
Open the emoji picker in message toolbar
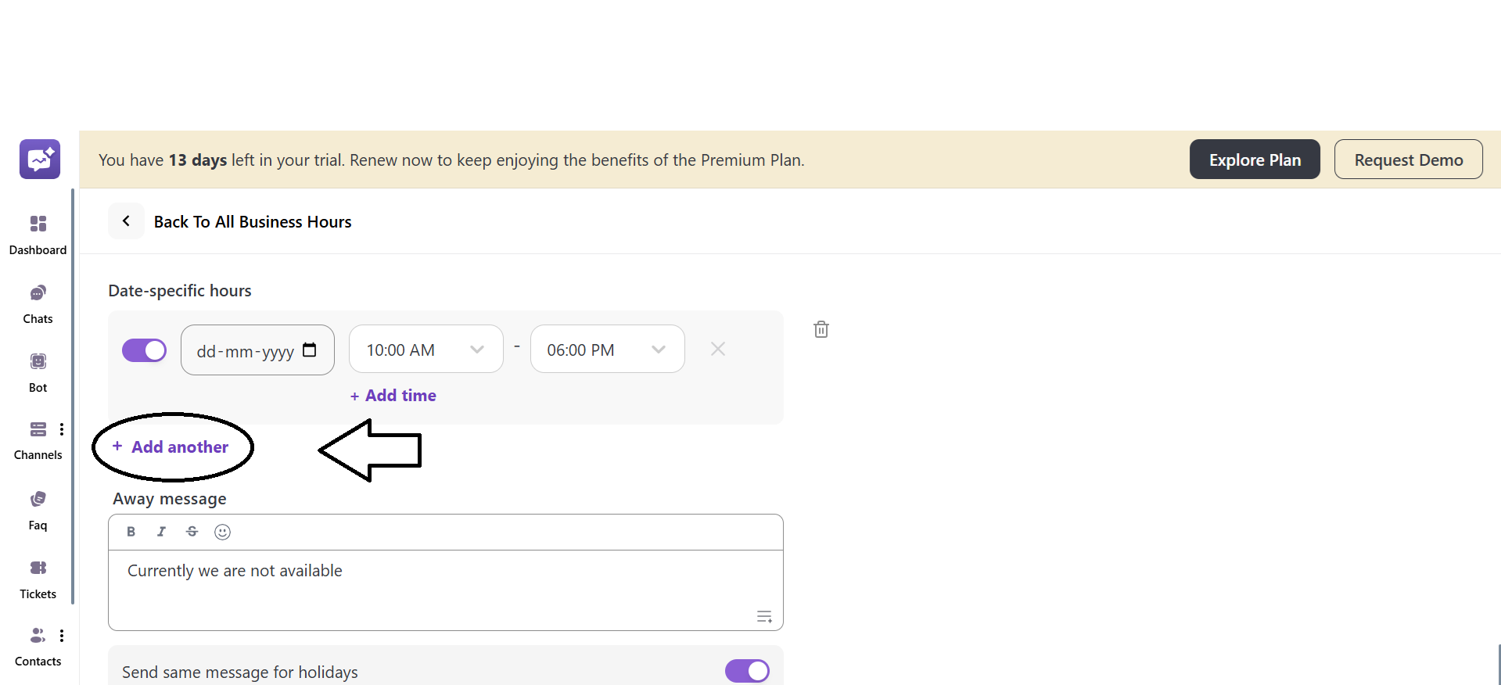tap(222, 533)
